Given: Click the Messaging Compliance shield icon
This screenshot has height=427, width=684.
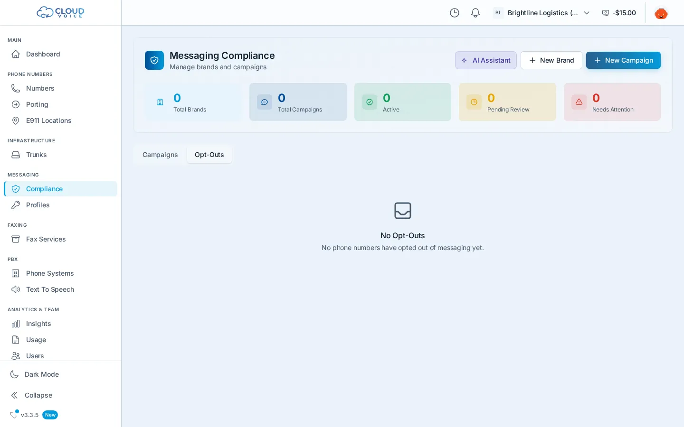Looking at the screenshot, I should click(x=154, y=60).
